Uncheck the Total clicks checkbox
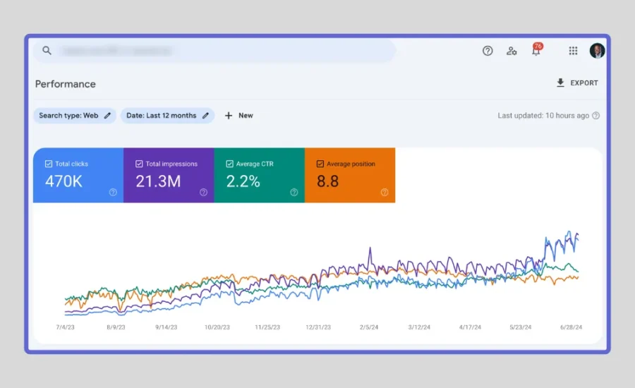Image resolution: width=635 pixels, height=388 pixels. [x=49, y=164]
